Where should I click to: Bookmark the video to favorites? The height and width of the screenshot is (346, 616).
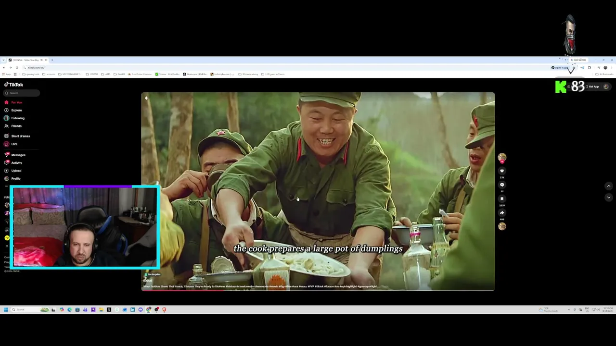(x=502, y=199)
